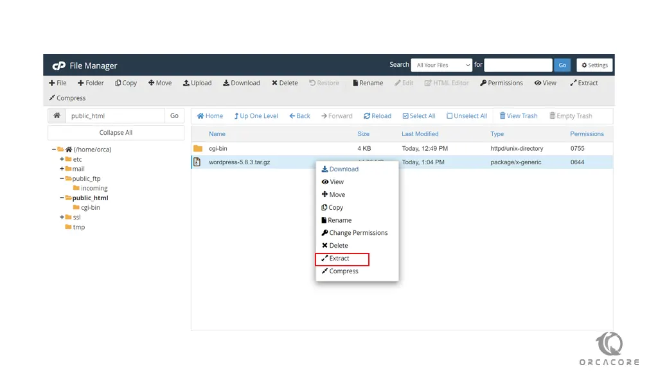The width and height of the screenshot is (658, 385).
Task: Focus the search text field
Action: 519,65
